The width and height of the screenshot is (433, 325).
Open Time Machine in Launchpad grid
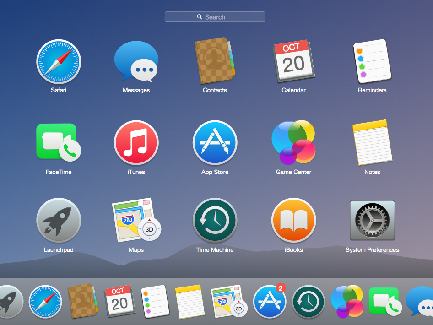(x=215, y=220)
